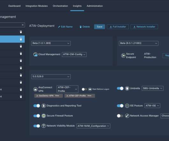Toggle the ISE Posture switch

[x=120, y=106]
